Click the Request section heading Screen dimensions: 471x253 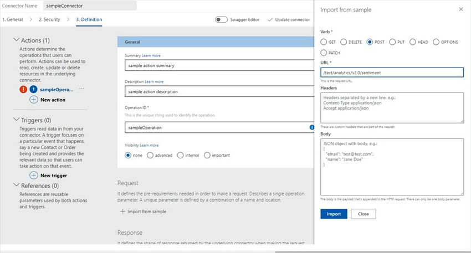click(x=127, y=183)
